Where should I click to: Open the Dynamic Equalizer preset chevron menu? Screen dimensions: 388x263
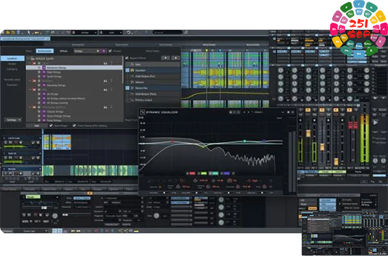283,112
